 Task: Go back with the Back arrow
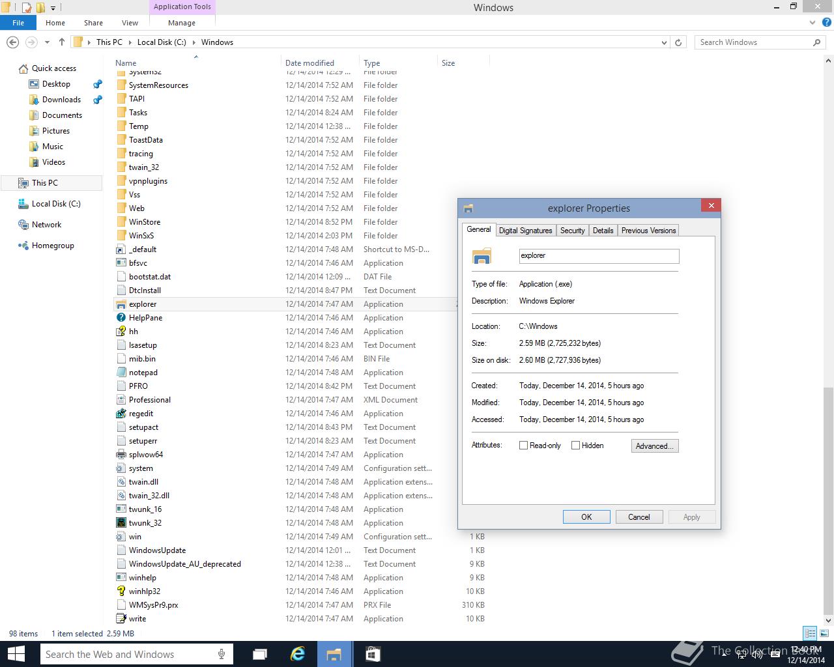coord(12,42)
